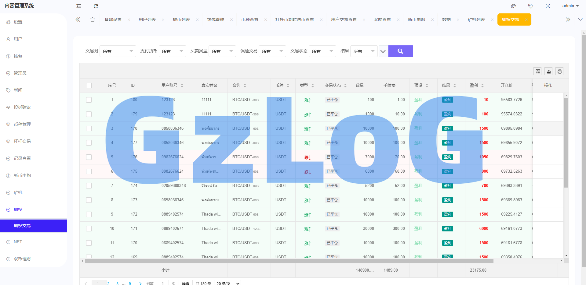Click the export table icon
The image size is (586, 285).
click(x=549, y=71)
